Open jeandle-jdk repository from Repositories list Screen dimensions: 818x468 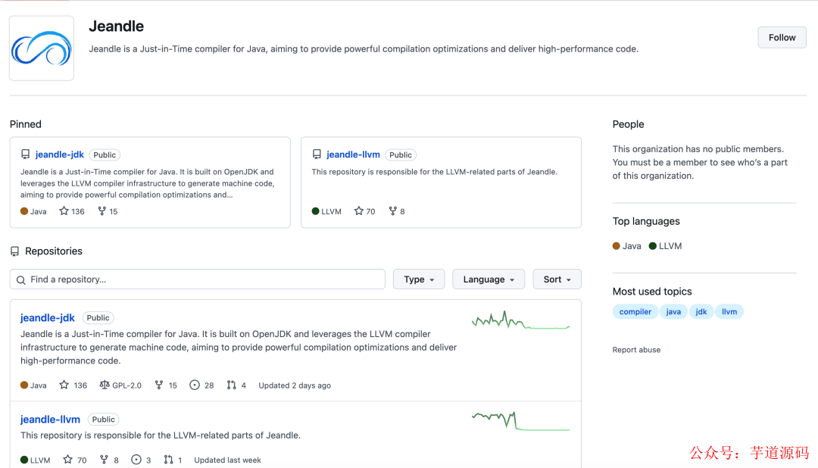tap(48, 318)
